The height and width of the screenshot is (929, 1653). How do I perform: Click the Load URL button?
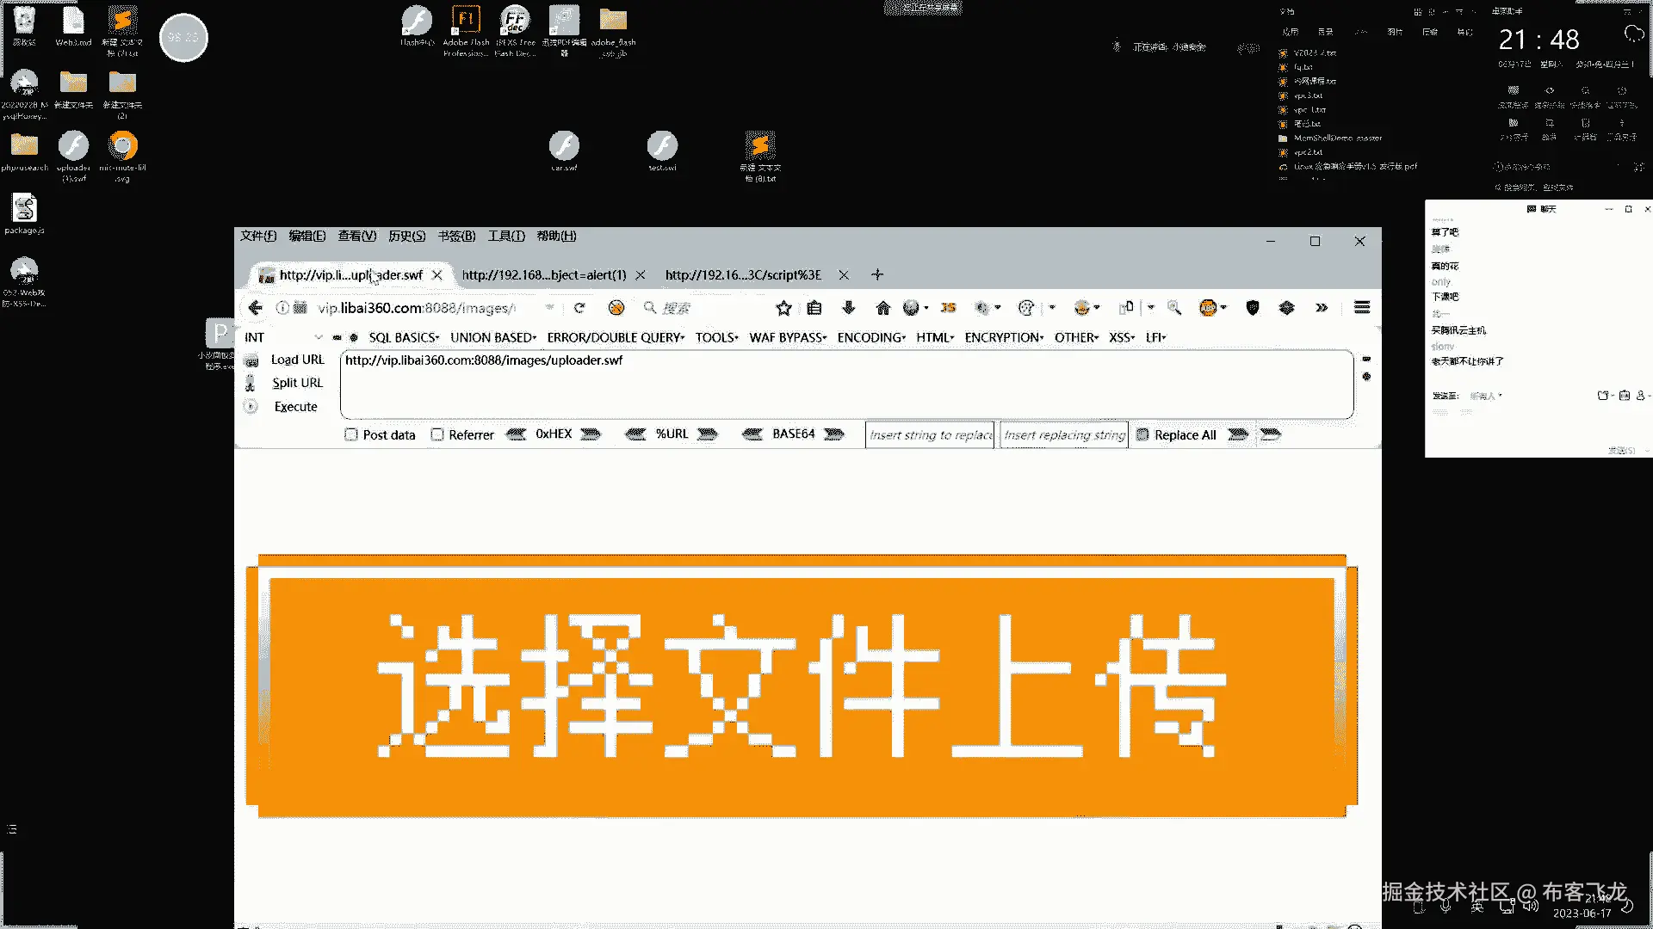pos(297,360)
